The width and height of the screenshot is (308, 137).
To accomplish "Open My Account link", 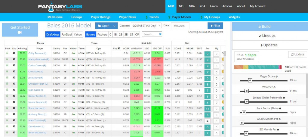I will [x=258, y=6].
